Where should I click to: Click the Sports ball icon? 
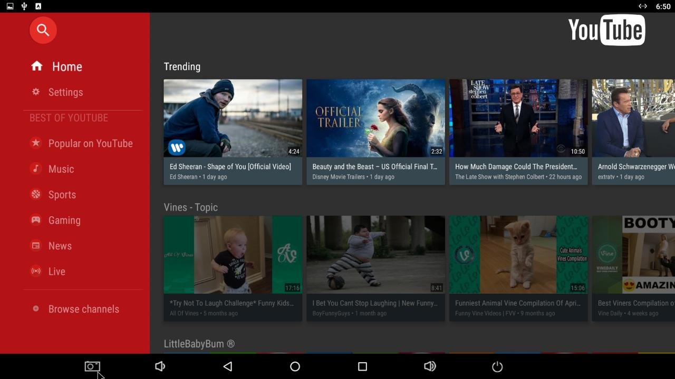click(36, 194)
